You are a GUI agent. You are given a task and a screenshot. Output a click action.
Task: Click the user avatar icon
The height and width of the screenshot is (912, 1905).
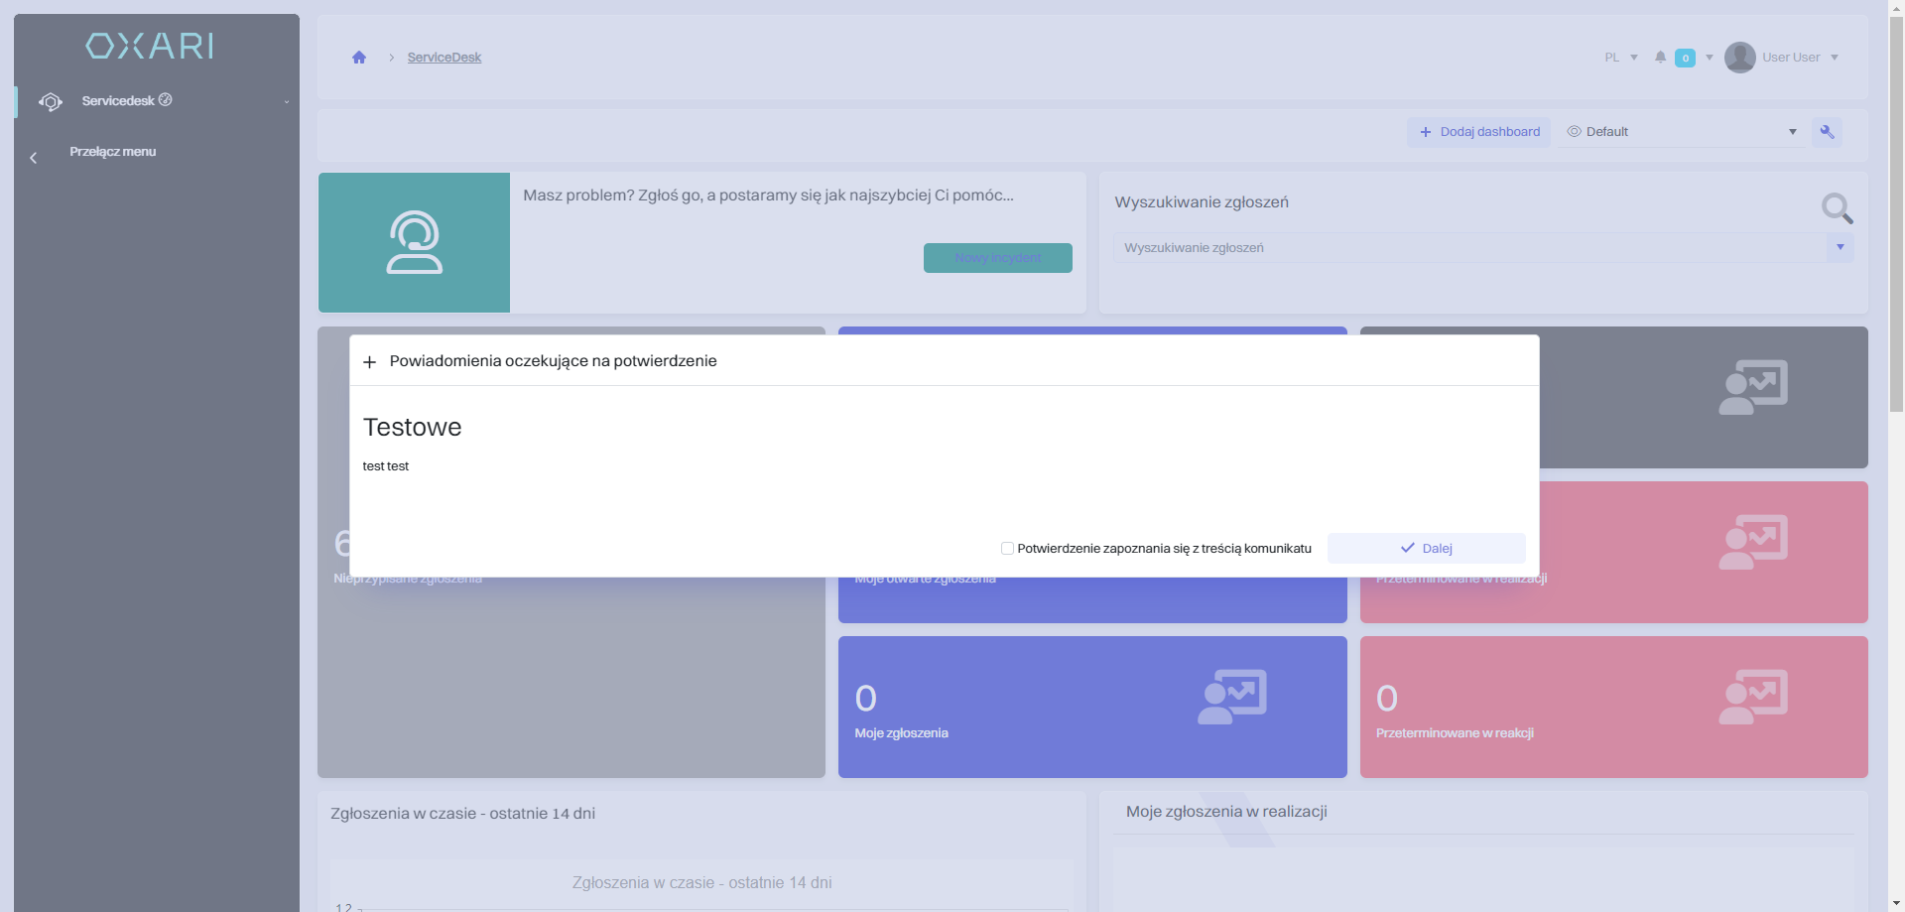[1739, 58]
